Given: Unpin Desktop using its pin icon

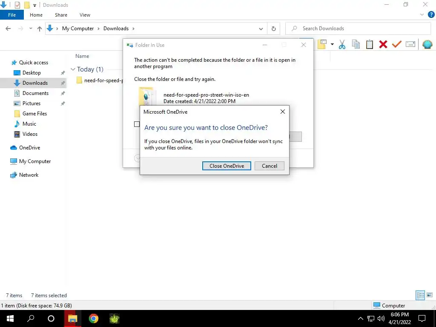Looking at the screenshot, I should [63, 73].
